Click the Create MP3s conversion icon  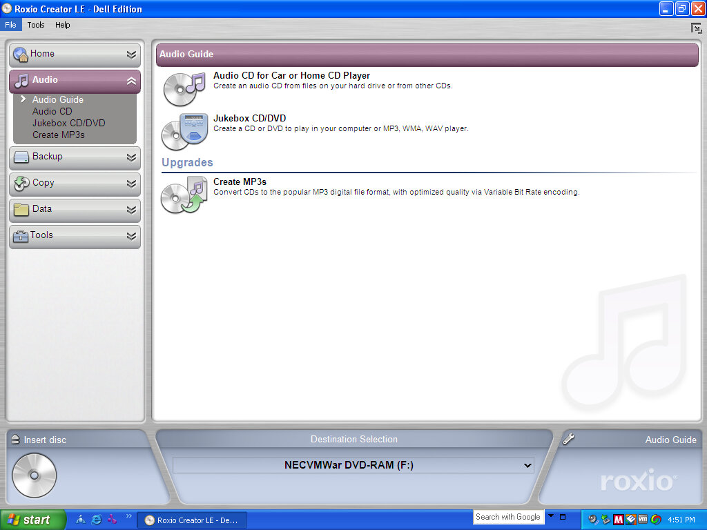click(184, 195)
